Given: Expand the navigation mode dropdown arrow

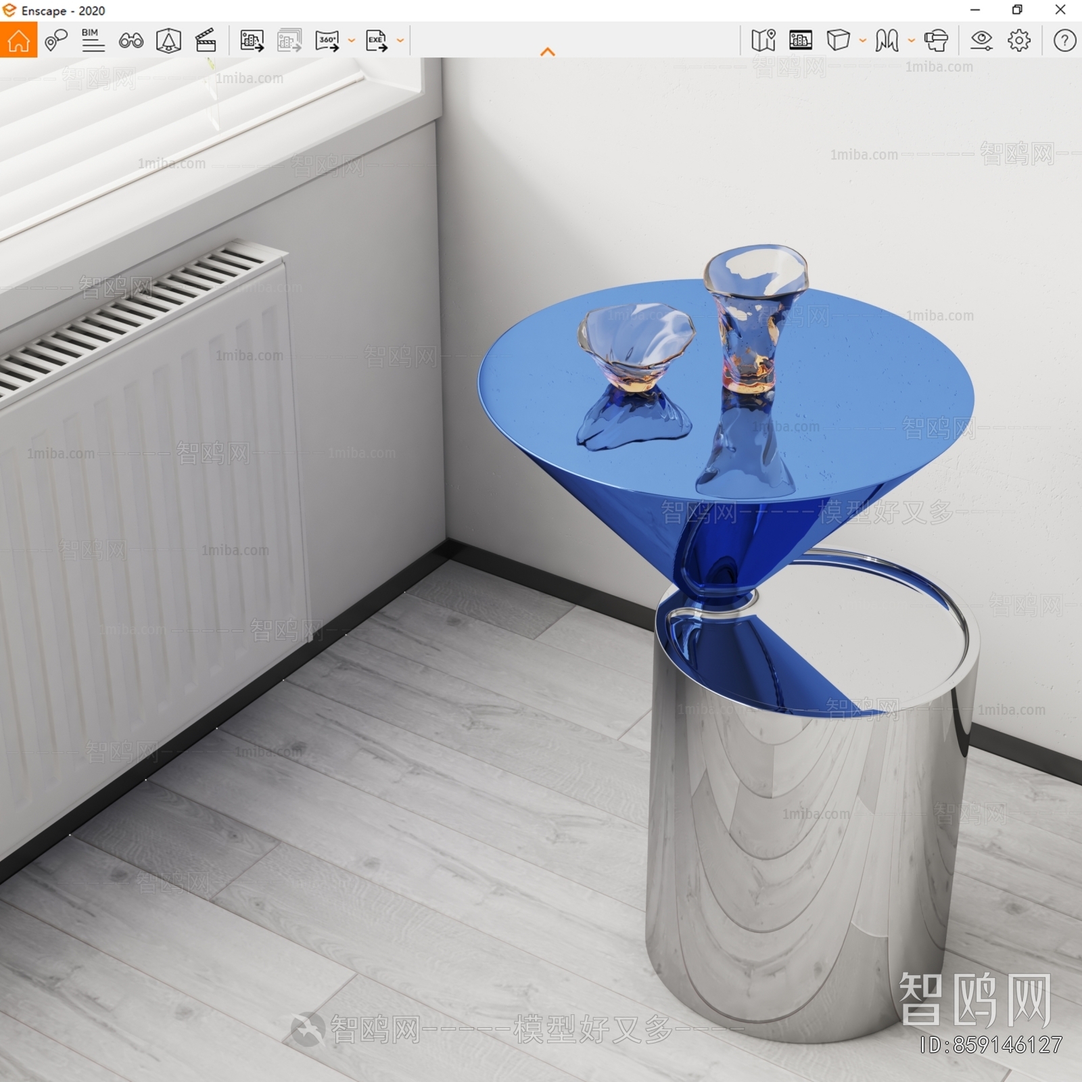Looking at the screenshot, I should (x=912, y=41).
